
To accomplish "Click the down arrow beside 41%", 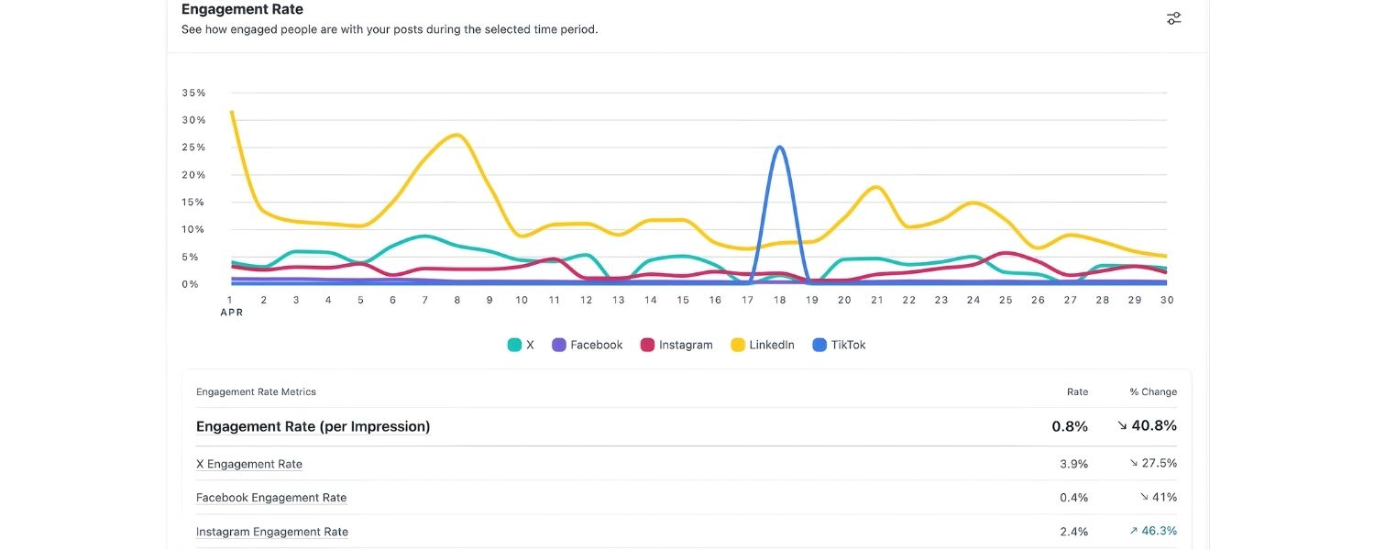I will pyautogui.click(x=1144, y=498).
